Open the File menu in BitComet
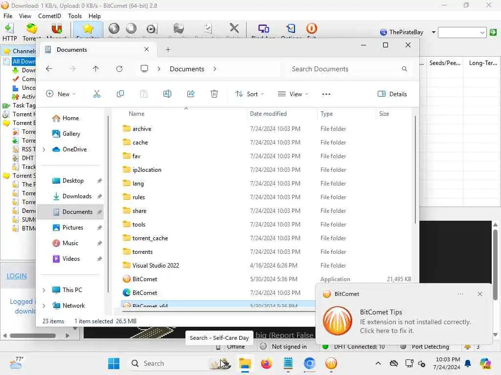Viewport: 501px width, 375px height. [8, 16]
